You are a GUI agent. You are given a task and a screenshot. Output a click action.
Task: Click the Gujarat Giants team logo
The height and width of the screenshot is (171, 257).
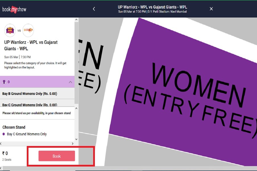[28, 30]
